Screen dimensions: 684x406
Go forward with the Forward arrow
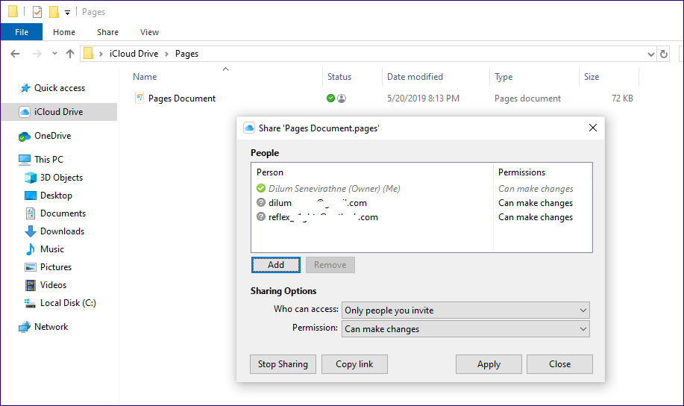(x=37, y=54)
